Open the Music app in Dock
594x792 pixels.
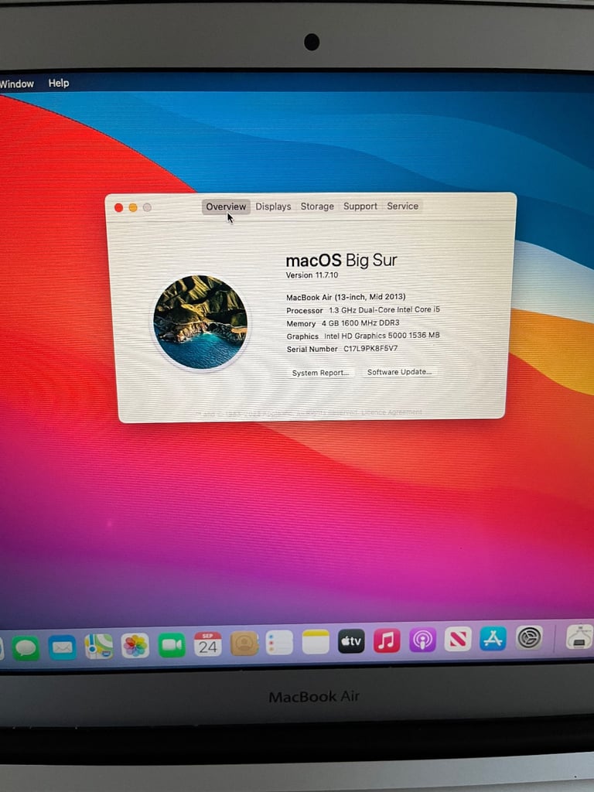387,640
